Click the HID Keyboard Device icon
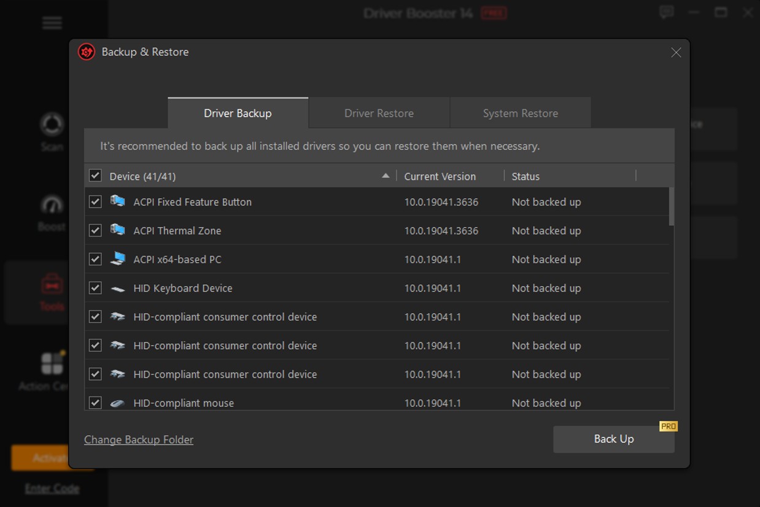This screenshot has width=760, height=507. click(117, 288)
